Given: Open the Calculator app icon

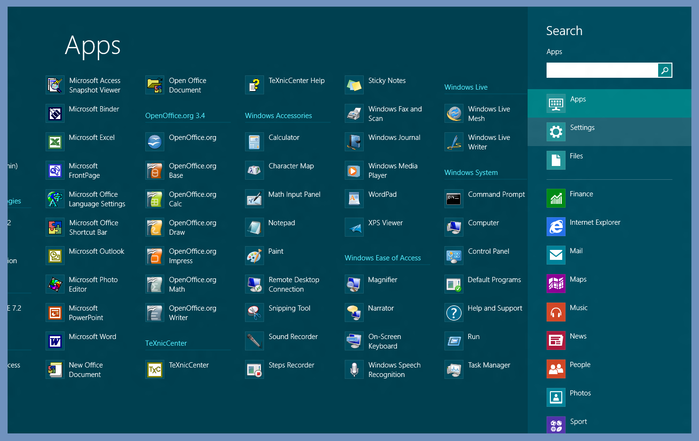Looking at the screenshot, I should (x=254, y=142).
